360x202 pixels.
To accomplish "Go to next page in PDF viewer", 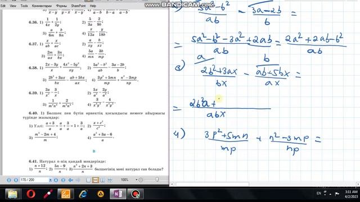I will coord(56,180).
